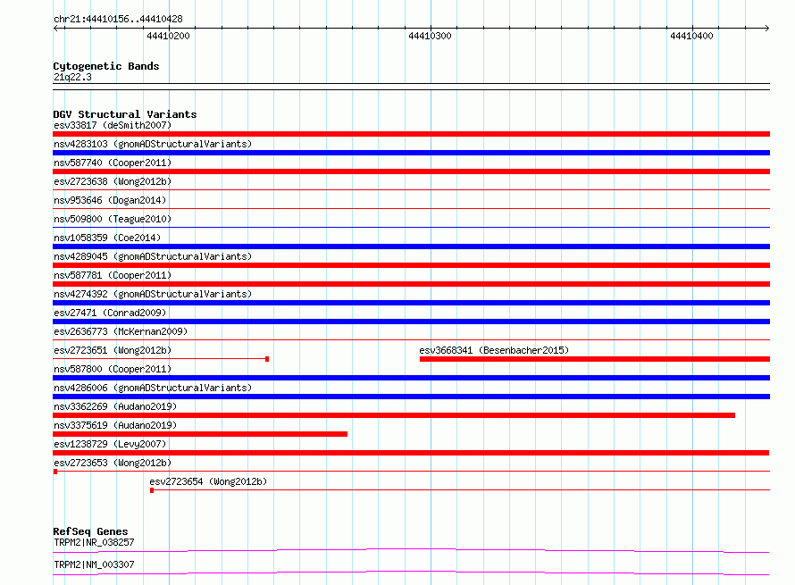795x585 pixels.
Task: Select the blue bar of nsv1058359
Action: pyautogui.click(x=411, y=247)
